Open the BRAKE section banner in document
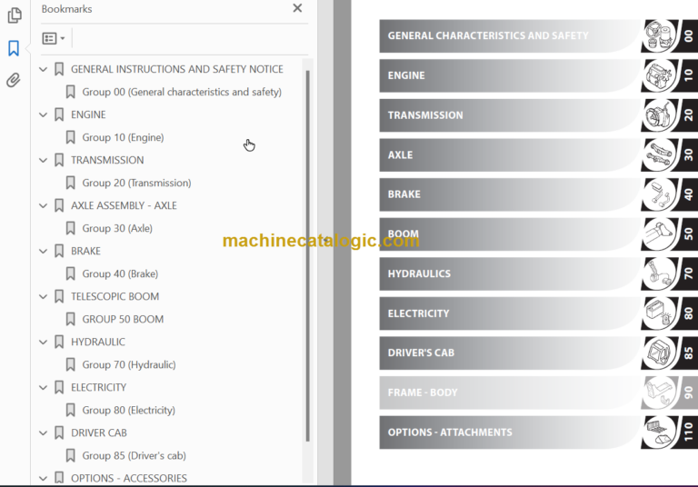The height and width of the screenshot is (487, 698). (x=510, y=194)
